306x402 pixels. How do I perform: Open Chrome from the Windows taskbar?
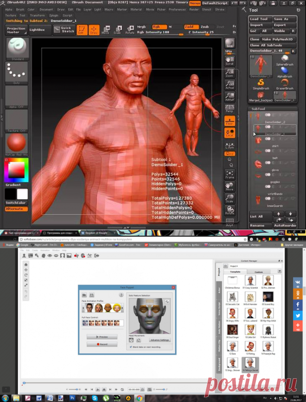point(140,398)
